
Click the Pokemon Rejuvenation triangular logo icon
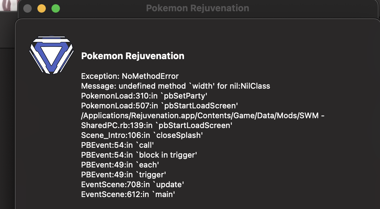(51, 55)
